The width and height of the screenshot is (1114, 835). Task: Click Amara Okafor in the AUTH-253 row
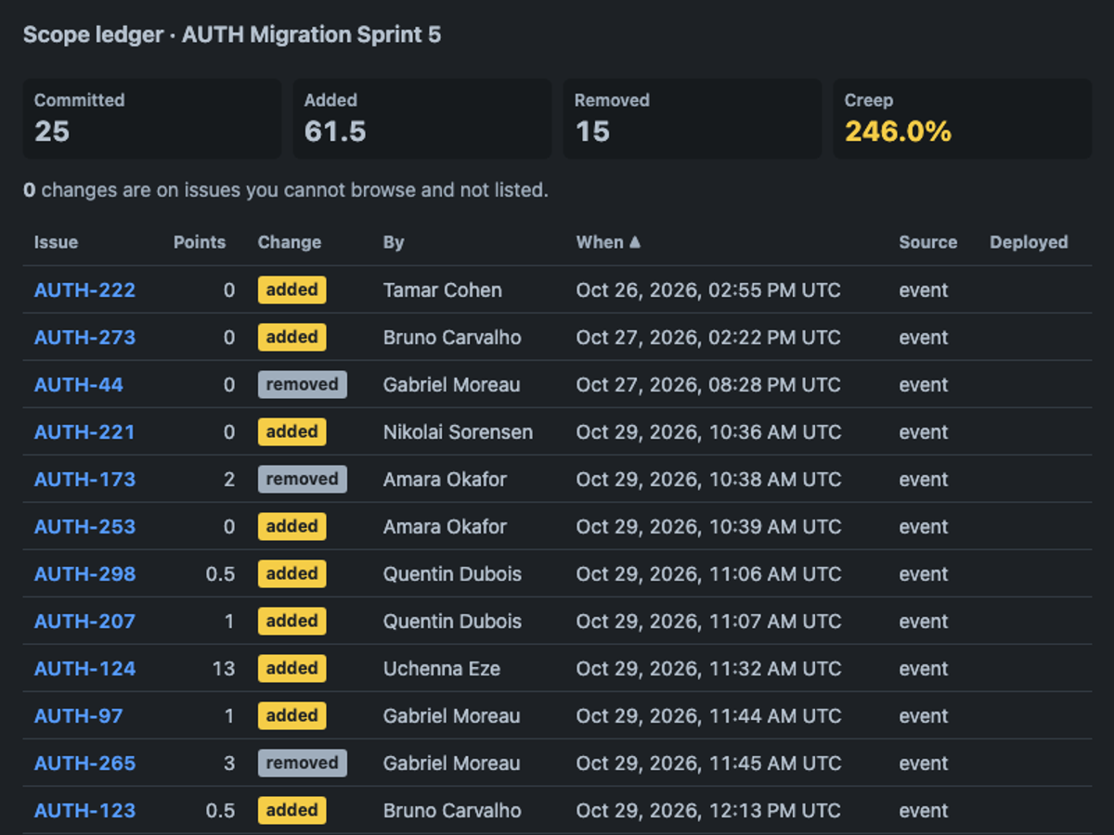(x=446, y=527)
